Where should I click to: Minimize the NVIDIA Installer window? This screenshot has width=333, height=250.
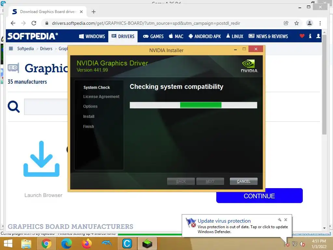tap(235, 49)
